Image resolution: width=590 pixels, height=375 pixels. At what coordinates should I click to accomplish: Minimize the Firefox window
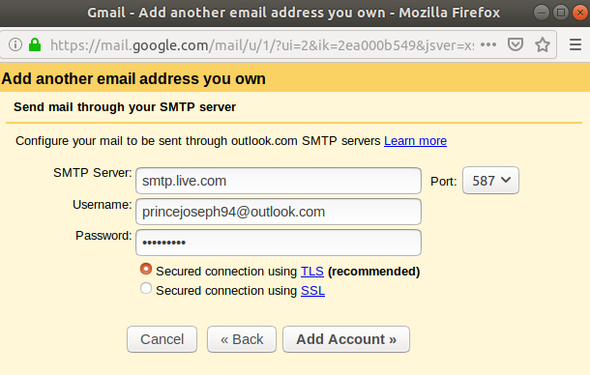tap(541, 13)
